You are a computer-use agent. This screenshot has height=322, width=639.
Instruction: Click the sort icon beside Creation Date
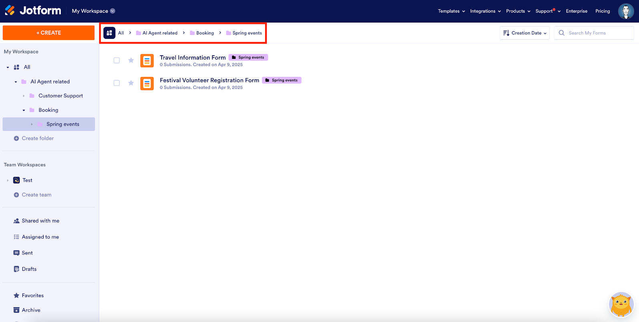506,33
